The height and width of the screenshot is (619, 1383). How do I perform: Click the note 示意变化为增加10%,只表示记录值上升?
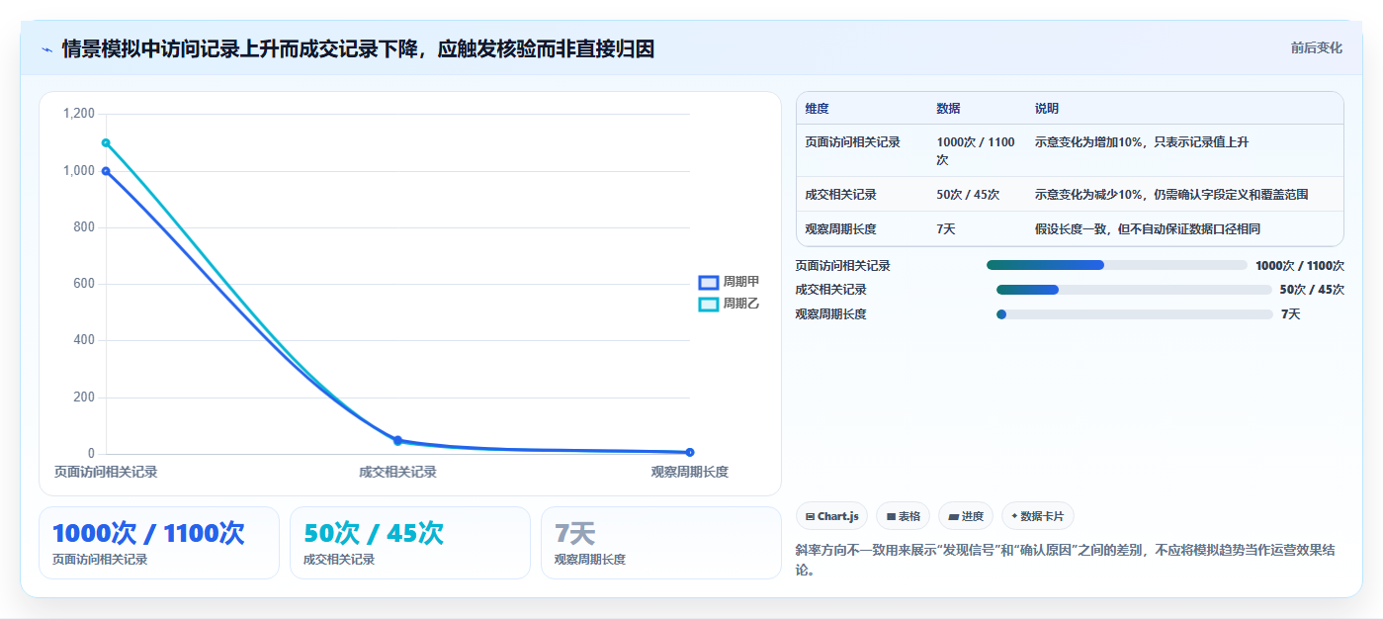click(x=1142, y=142)
